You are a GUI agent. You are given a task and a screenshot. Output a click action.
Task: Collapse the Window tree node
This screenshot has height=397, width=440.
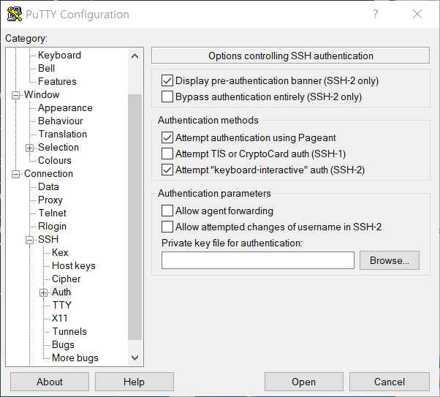click(x=16, y=96)
